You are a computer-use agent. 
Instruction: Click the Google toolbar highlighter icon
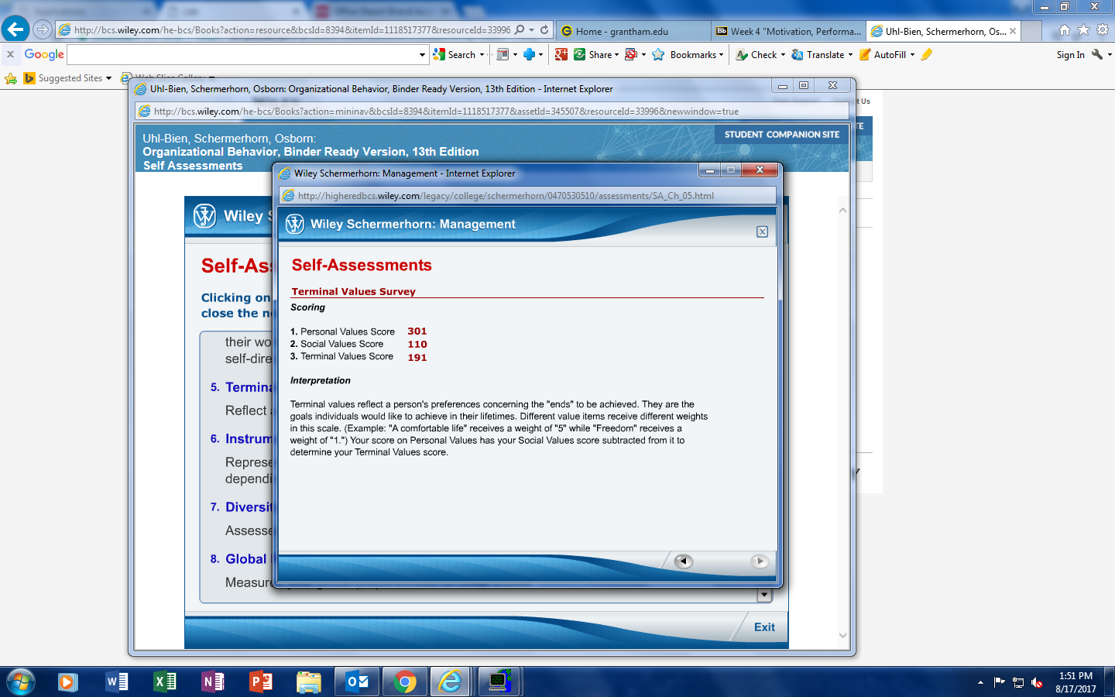(927, 54)
